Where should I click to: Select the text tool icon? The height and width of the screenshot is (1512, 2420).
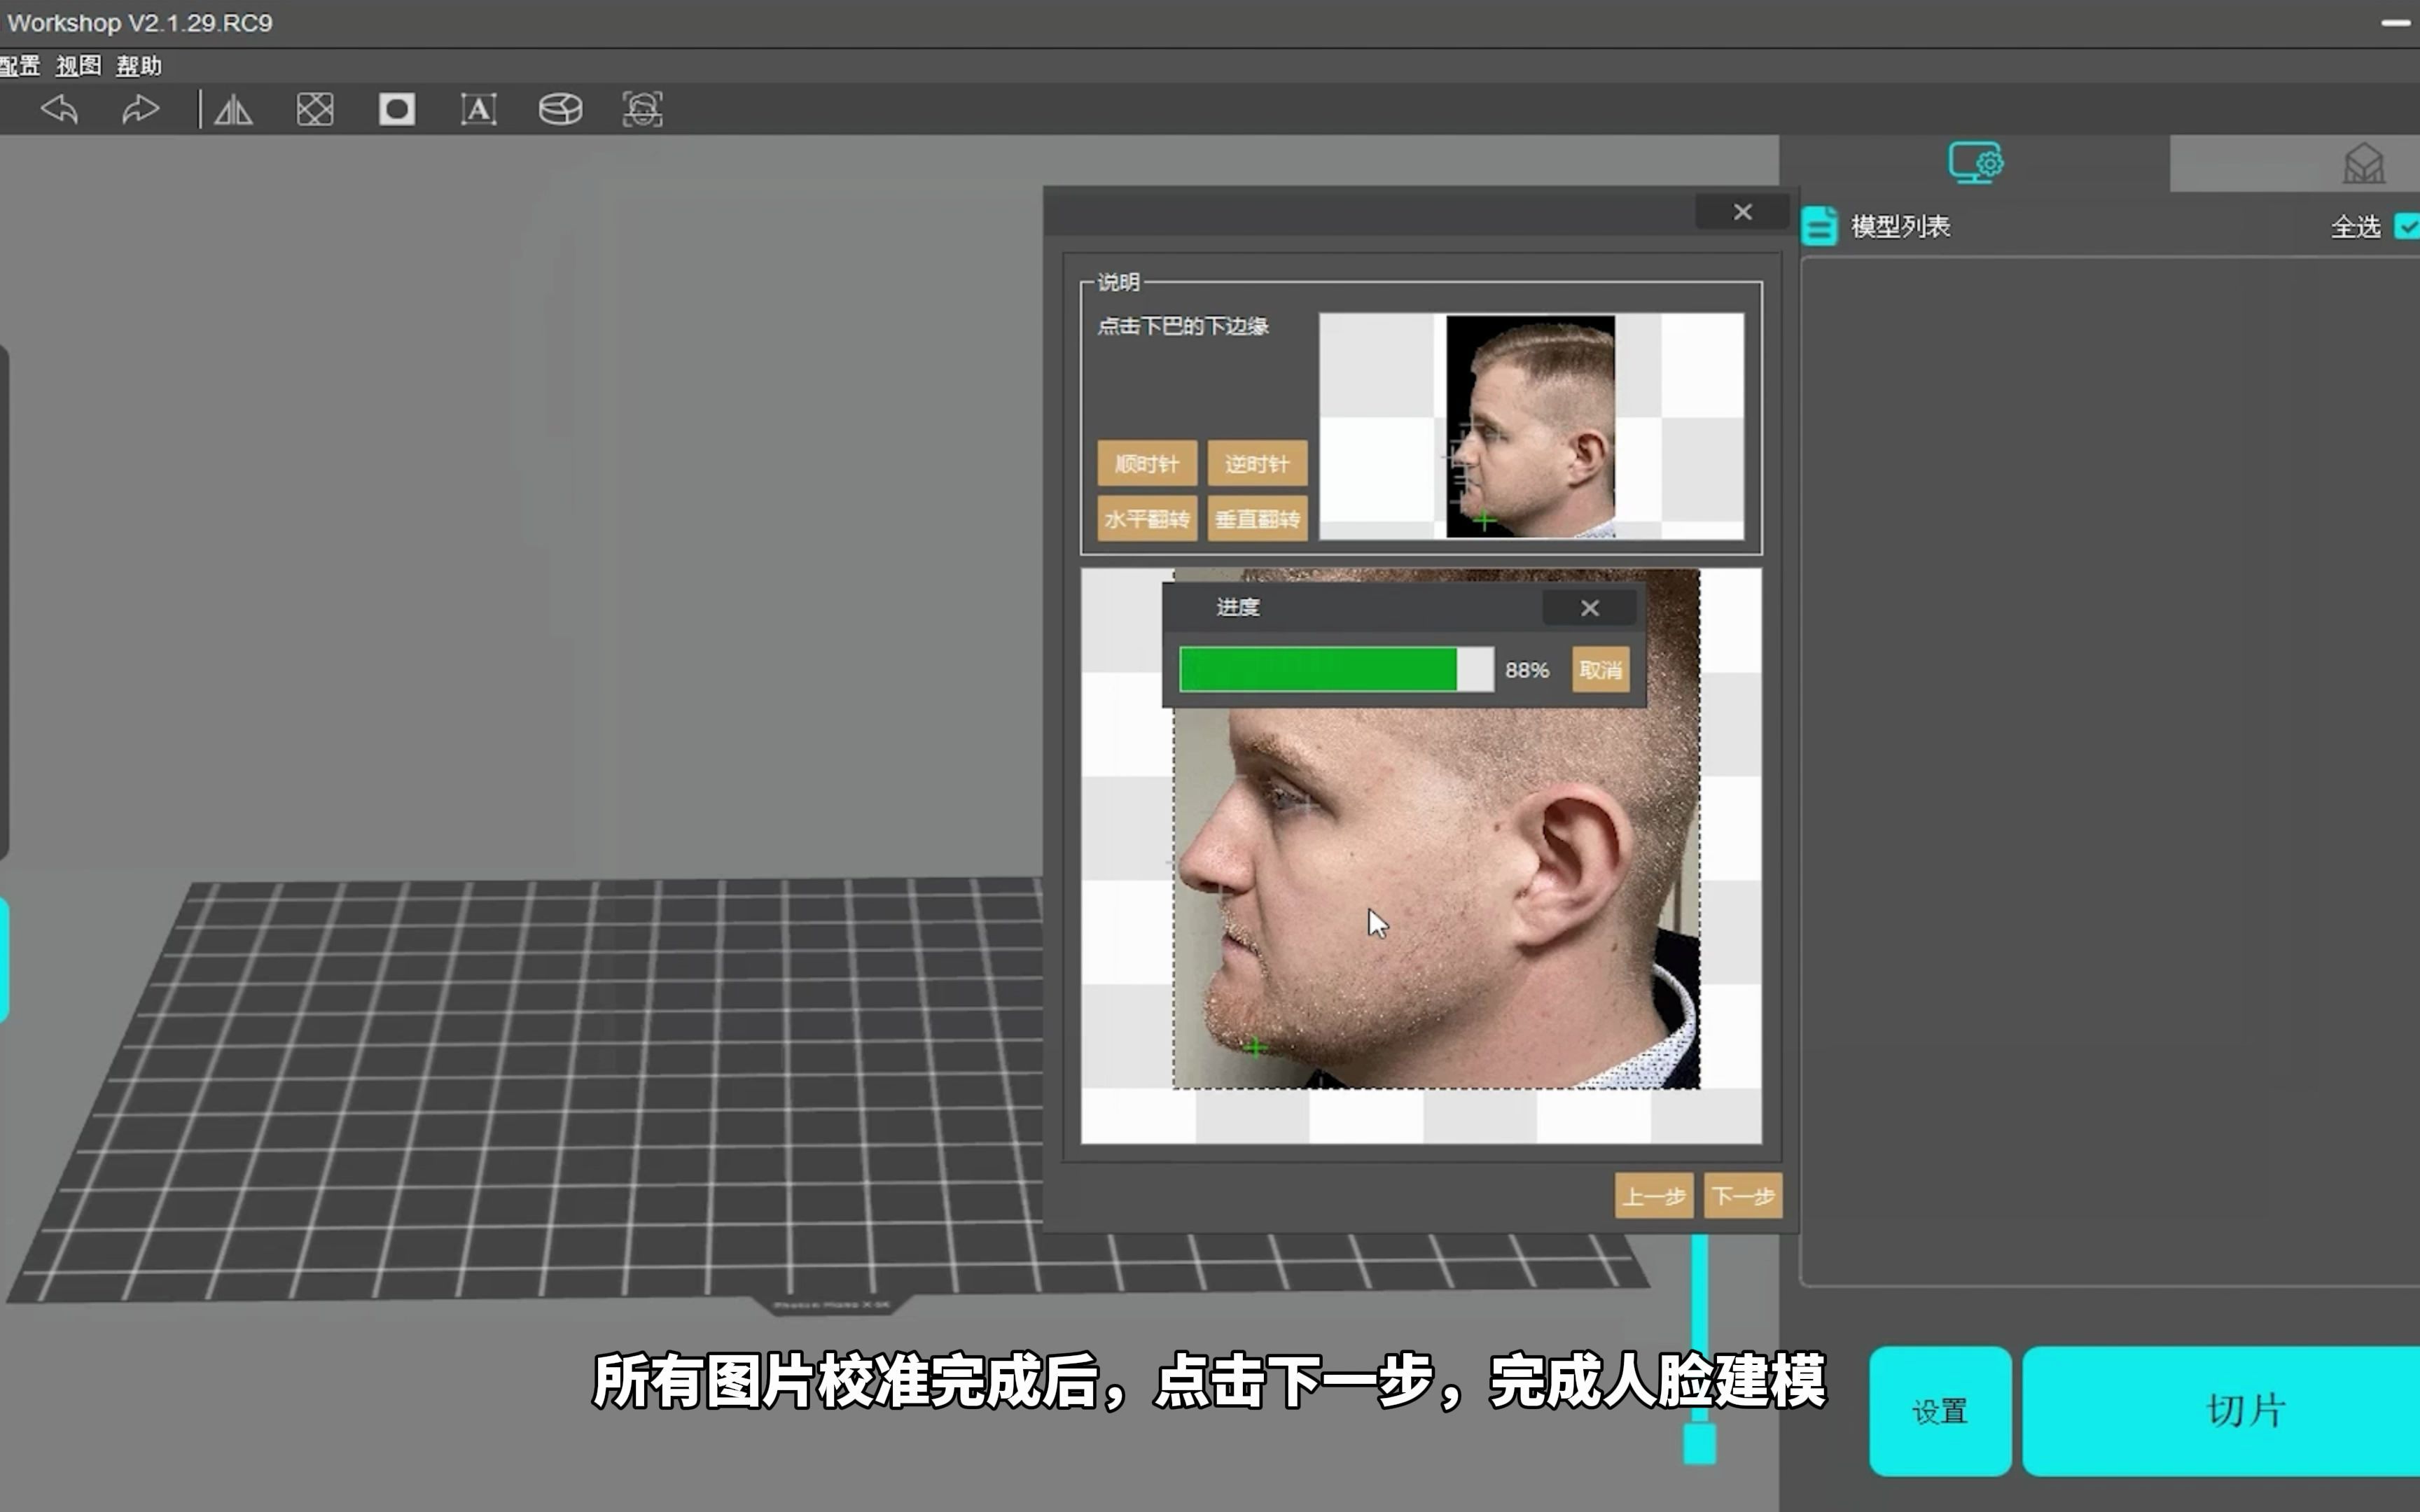pyautogui.click(x=479, y=110)
